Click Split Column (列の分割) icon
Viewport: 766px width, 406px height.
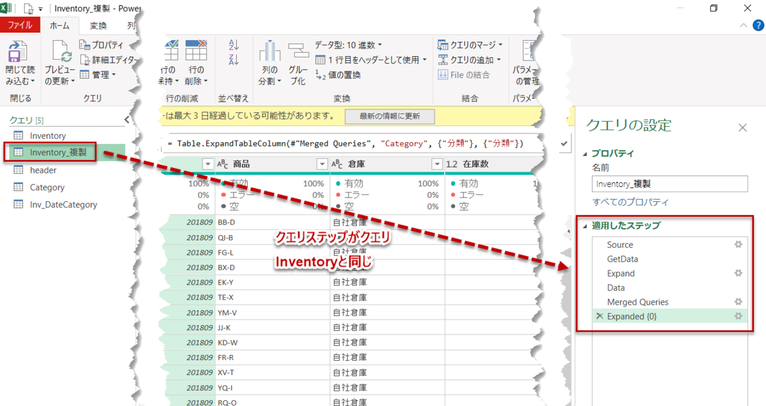point(269,52)
